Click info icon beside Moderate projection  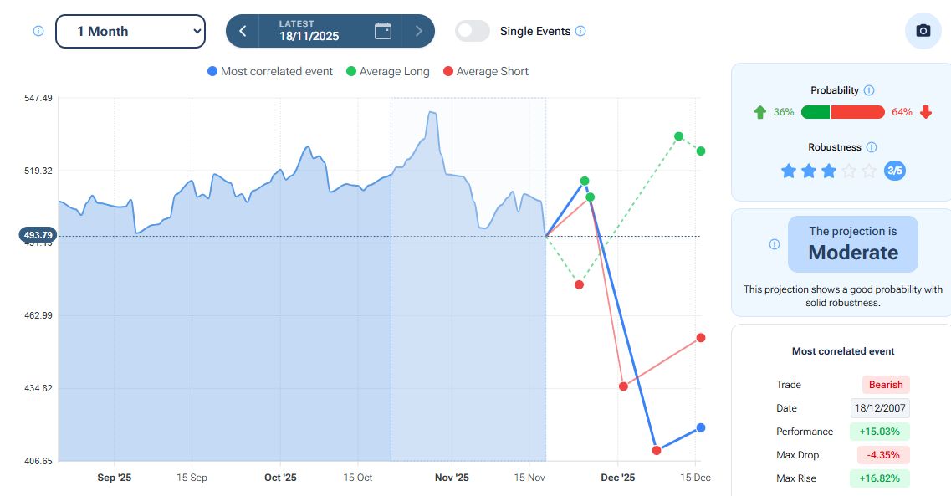click(x=774, y=244)
